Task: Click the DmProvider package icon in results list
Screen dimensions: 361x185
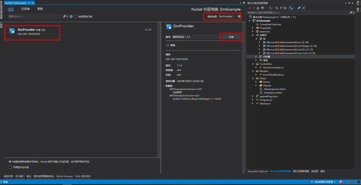Action: coord(12,31)
